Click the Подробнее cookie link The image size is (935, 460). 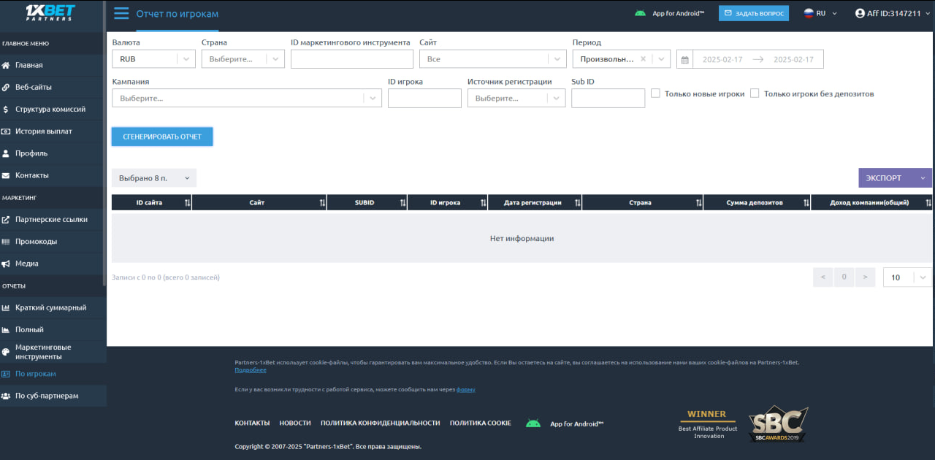tap(250, 370)
